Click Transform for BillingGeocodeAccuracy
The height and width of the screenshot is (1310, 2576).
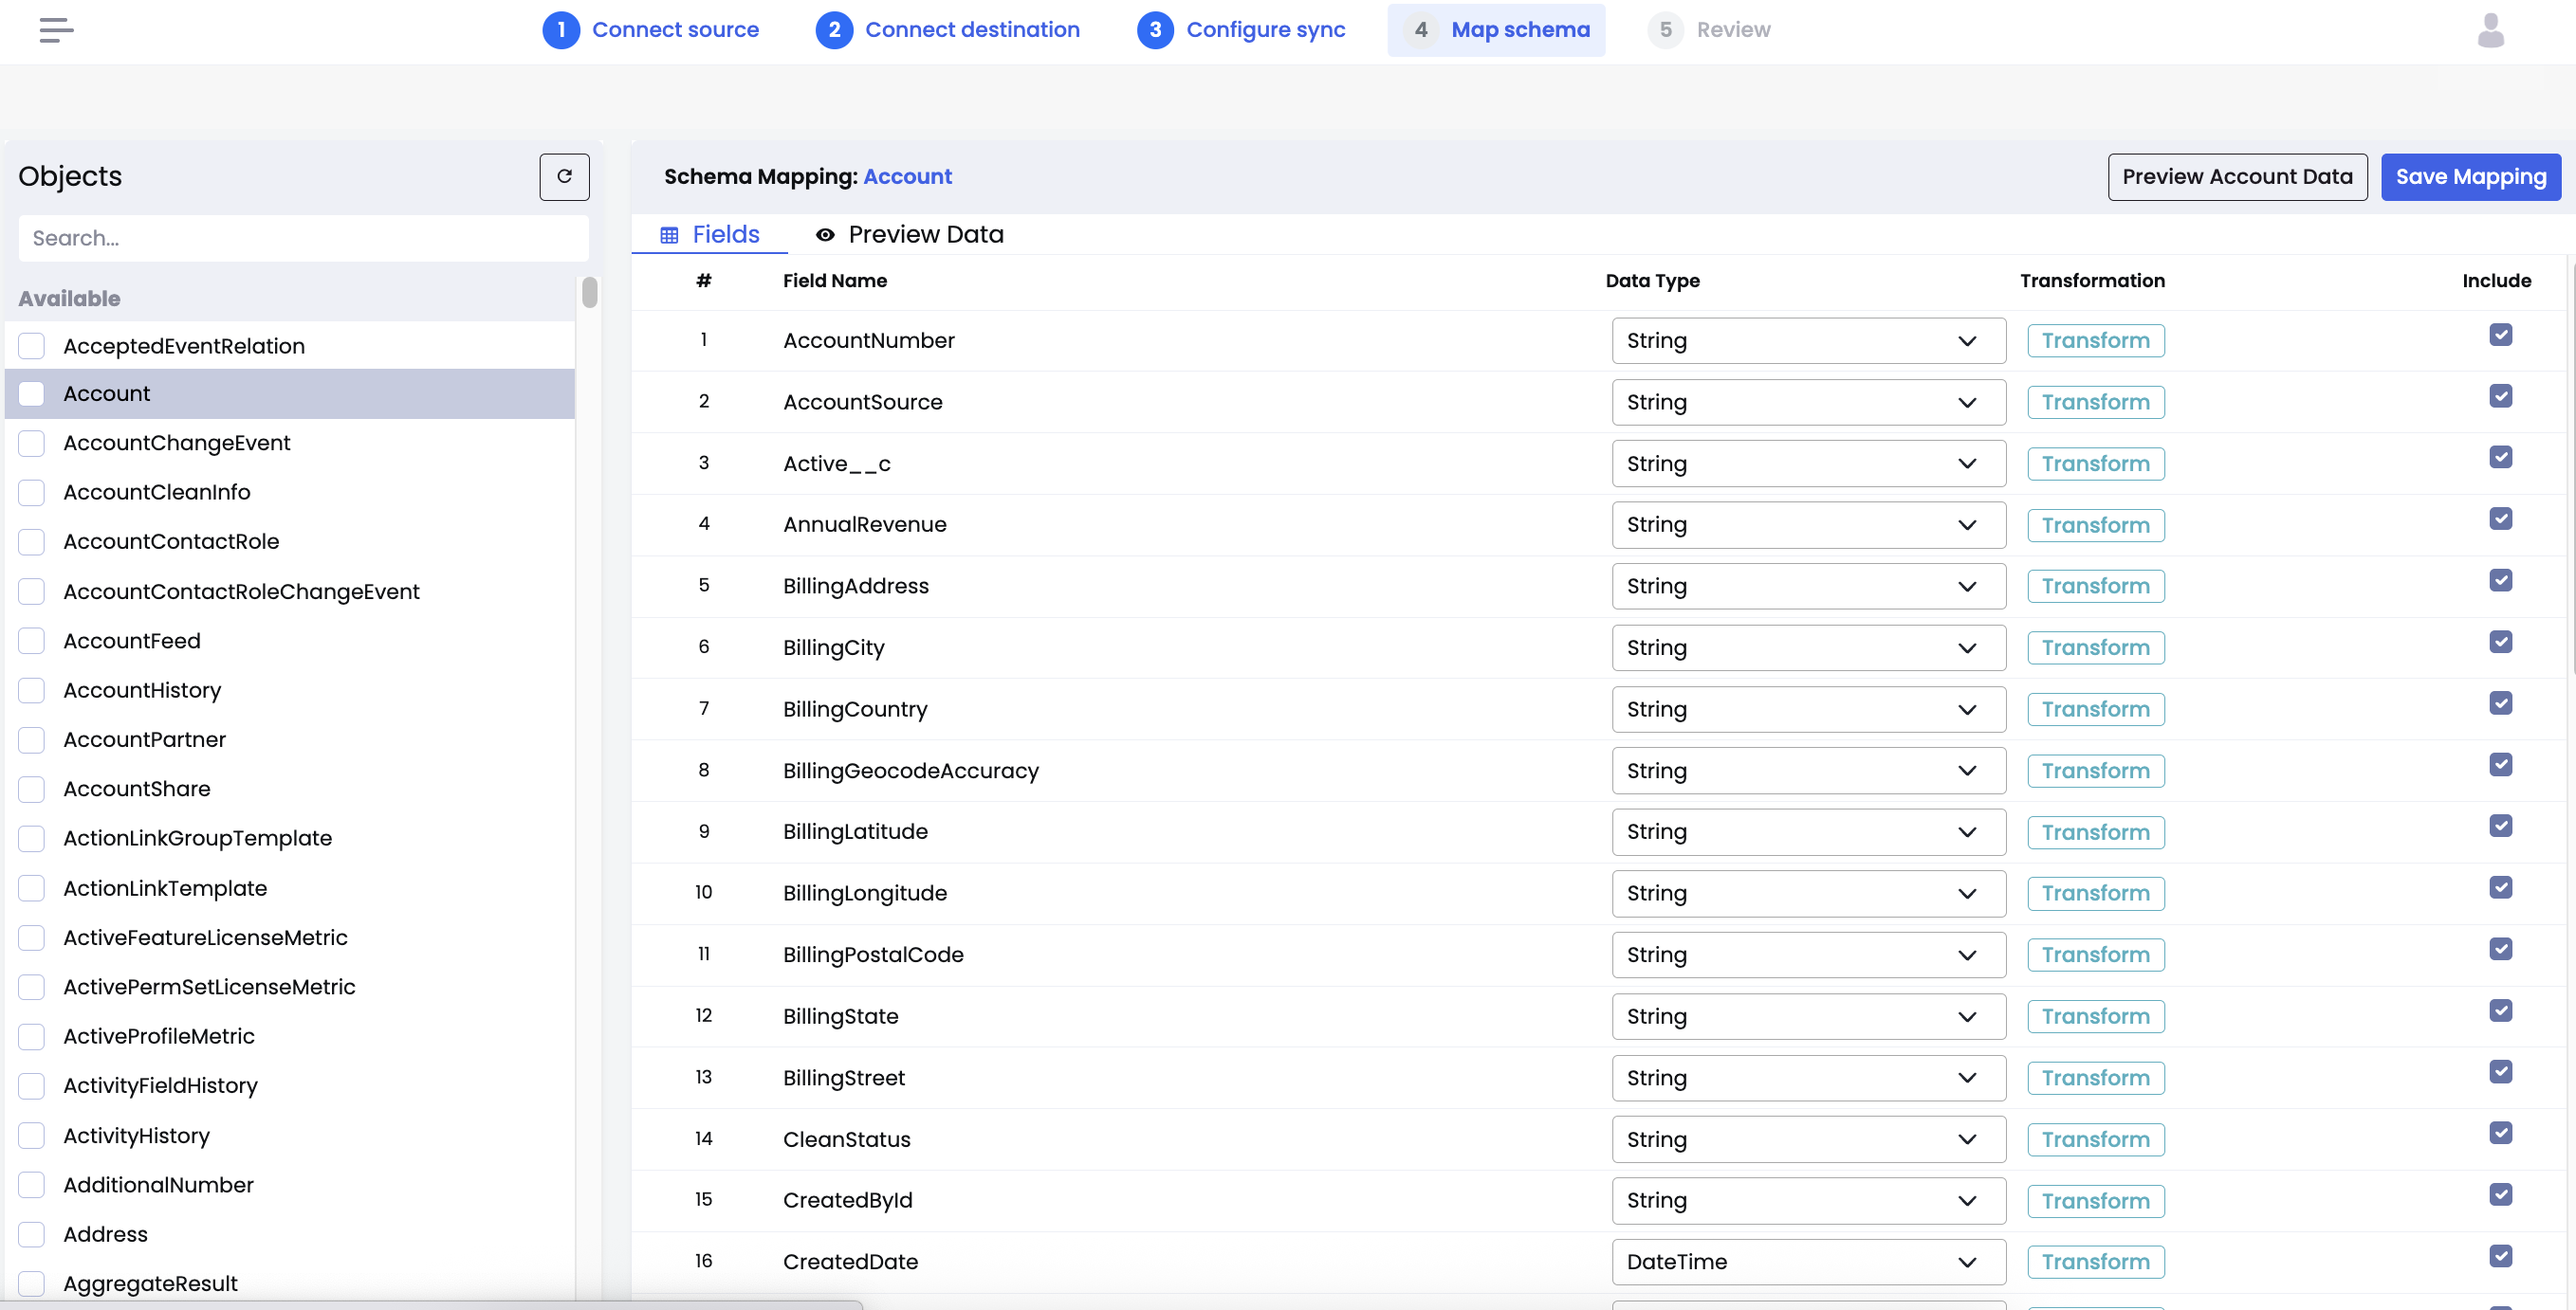pos(2095,772)
